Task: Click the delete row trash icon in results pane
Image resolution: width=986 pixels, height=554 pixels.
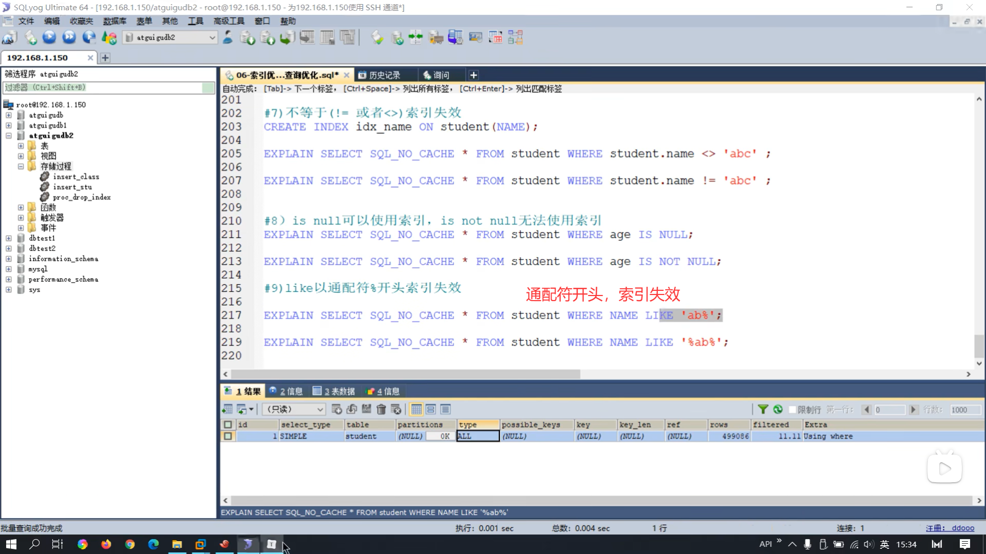Action: click(x=381, y=409)
